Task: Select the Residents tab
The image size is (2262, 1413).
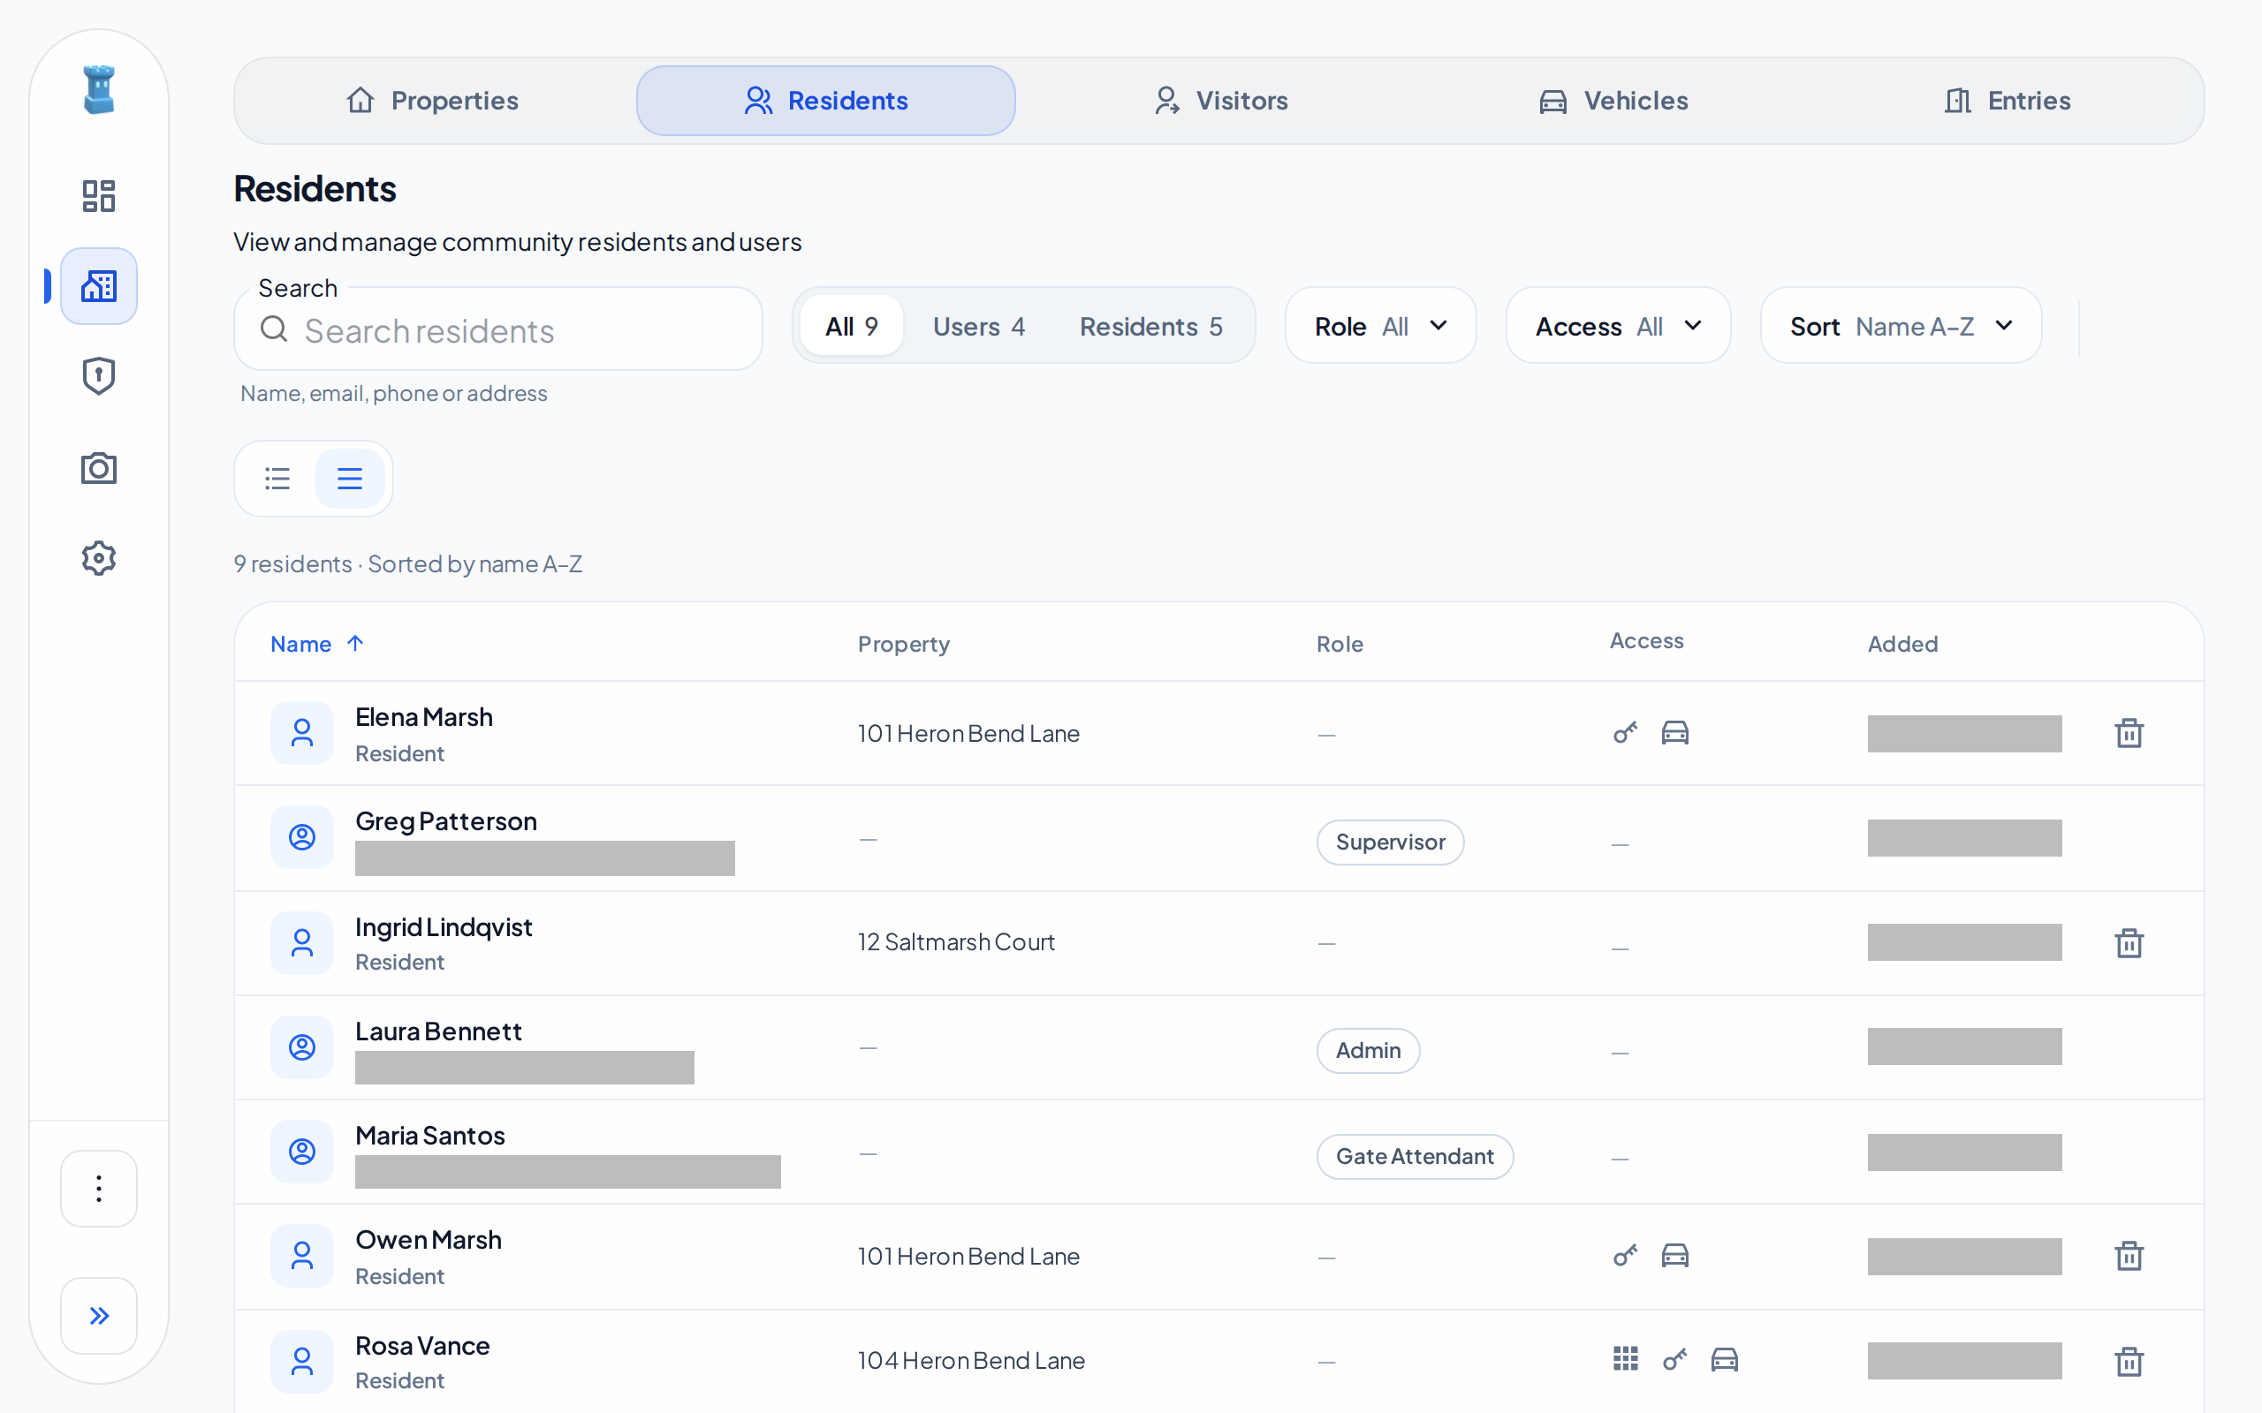Action: tap(825, 101)
